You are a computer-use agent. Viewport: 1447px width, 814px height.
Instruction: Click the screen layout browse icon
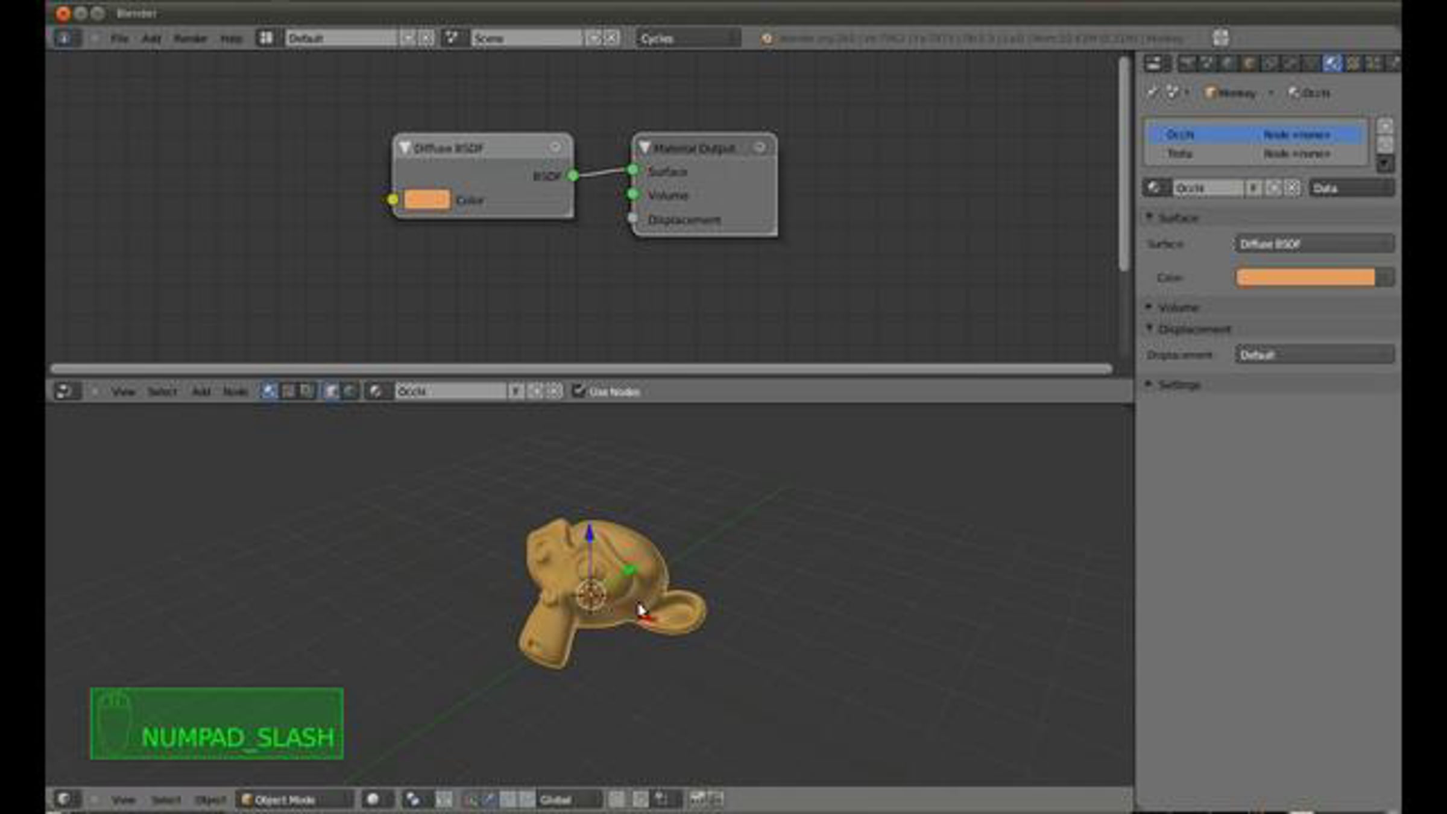266,39
